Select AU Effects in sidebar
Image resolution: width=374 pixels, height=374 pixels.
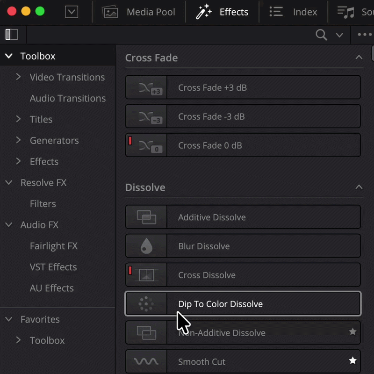click(51, 288)
